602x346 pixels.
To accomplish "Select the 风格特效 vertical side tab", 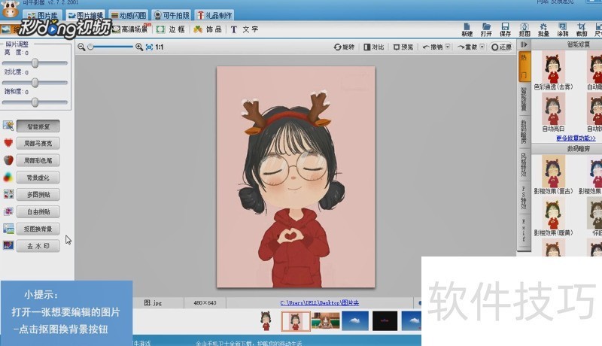I will 524,165.
